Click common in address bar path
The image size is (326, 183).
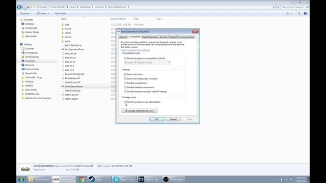(99, 7)
